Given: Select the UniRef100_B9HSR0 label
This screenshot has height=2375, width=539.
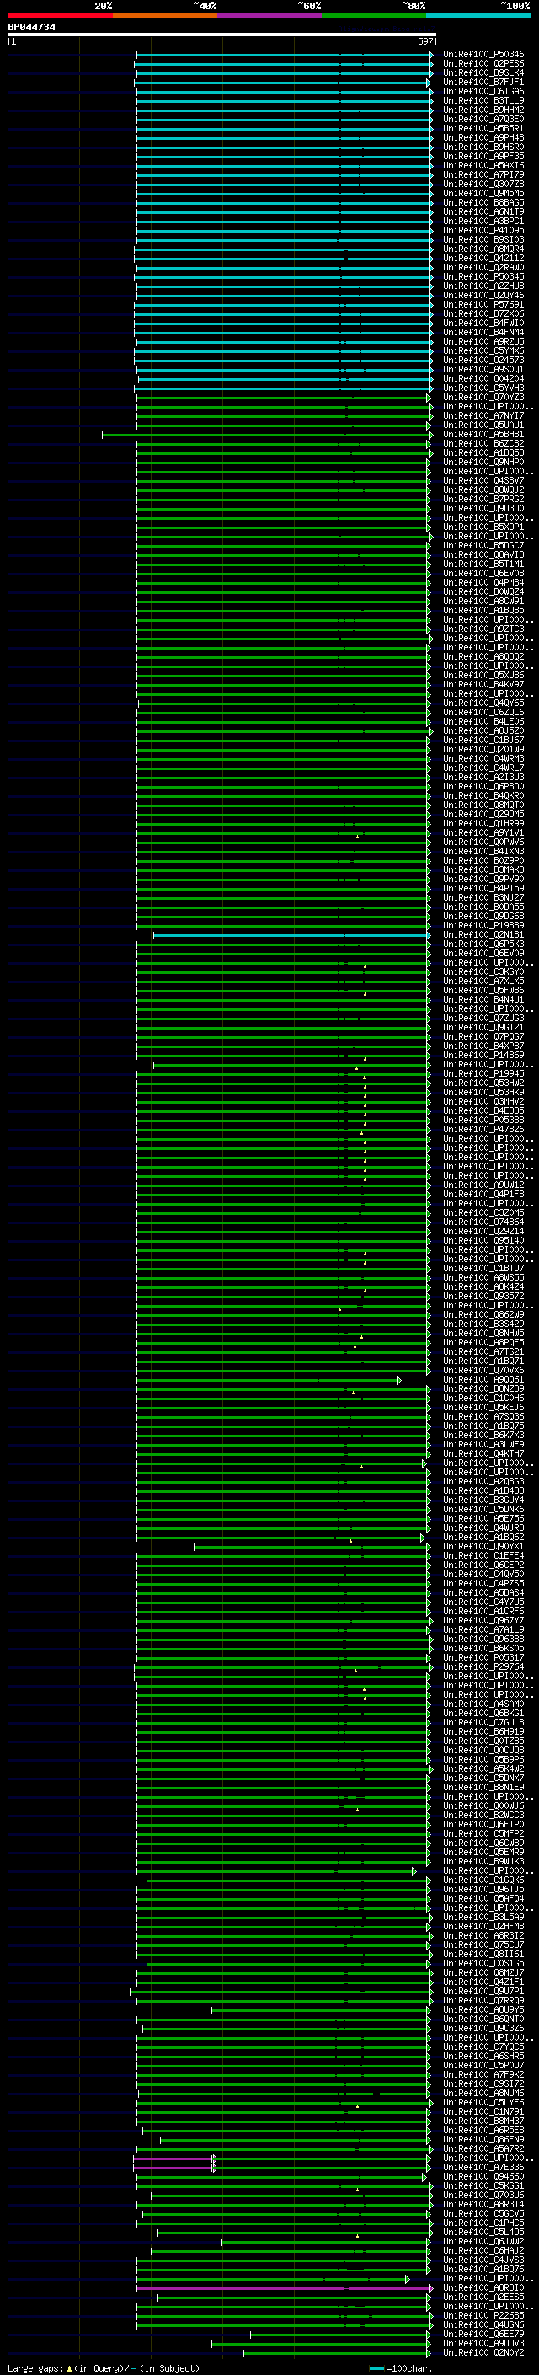Looking at the screenshot, I should click(x=483, y=147).
